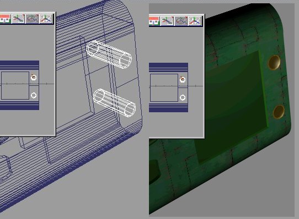Select the axis rotate tool in wireframe panel
This screenshot has height=219, width=299.
point(46,19)
